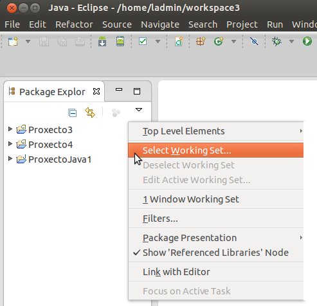Click the checkmark lint toolbar icon
The width and height of the screenshot is (317, 306).
[143, 41]
